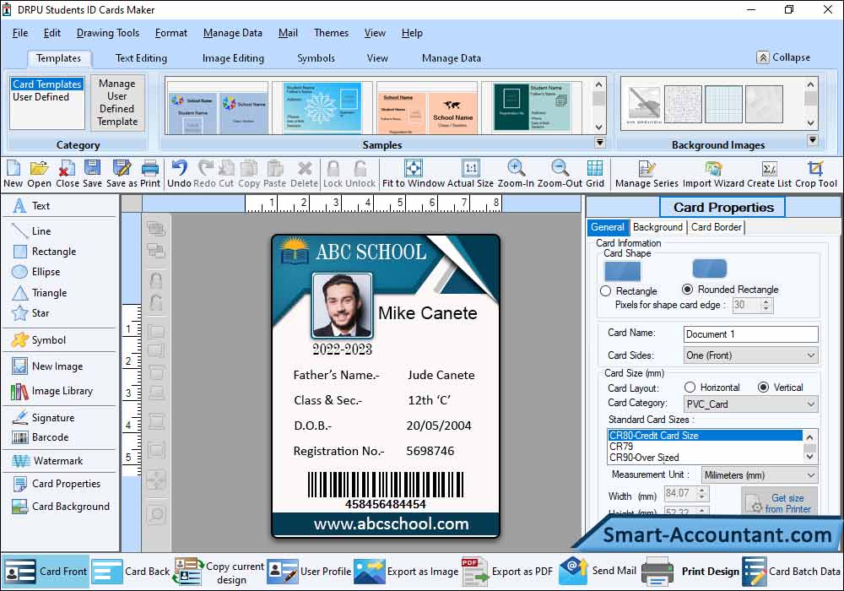The image size is (844, 591).
Task: Add a Watermark to the card
Action: pos(47,461)
